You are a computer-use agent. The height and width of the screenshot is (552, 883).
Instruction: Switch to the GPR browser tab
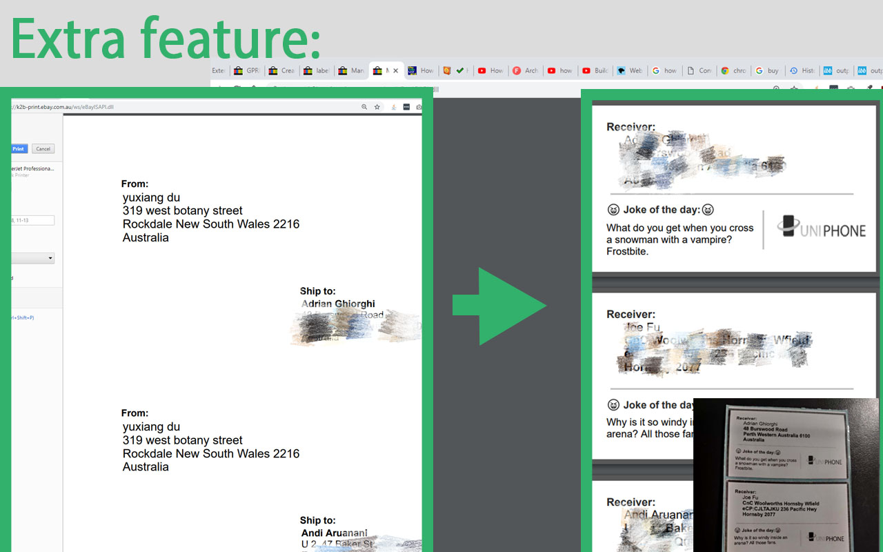point(247,70)
